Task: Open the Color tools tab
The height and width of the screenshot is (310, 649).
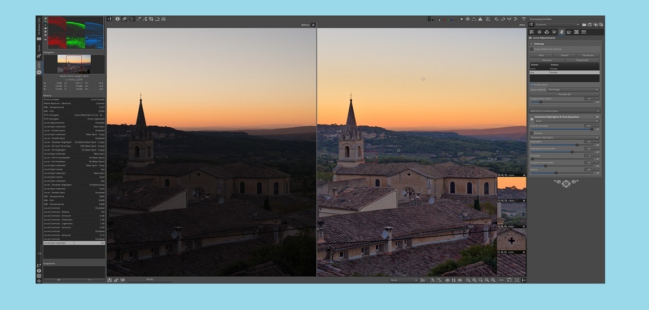Action: (547, 32)
